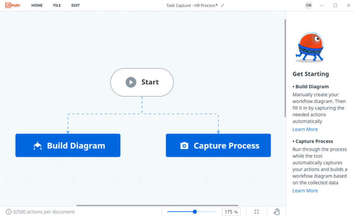The width and height of the screenshot is (355, 217).
Task: Open Learn More link under Capture Process
Action: [305, 191]
